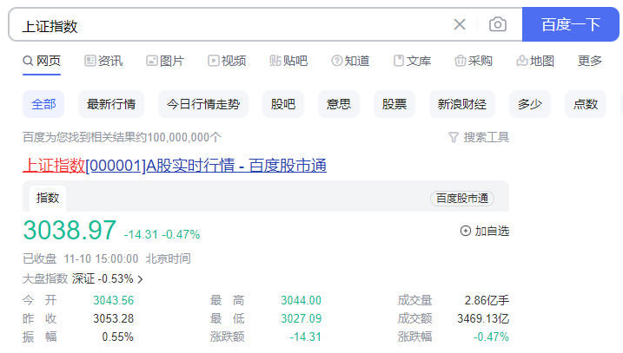Open the 文库 tab
Viewport: 623px width, 353px height.
tap(412, 61)
